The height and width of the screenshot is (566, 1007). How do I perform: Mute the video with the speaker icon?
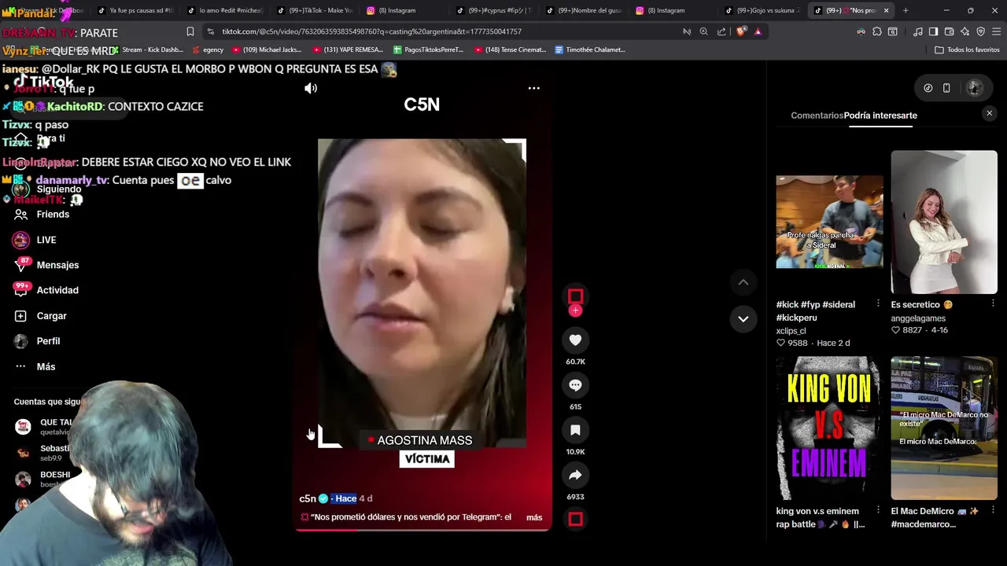[311, 88]
